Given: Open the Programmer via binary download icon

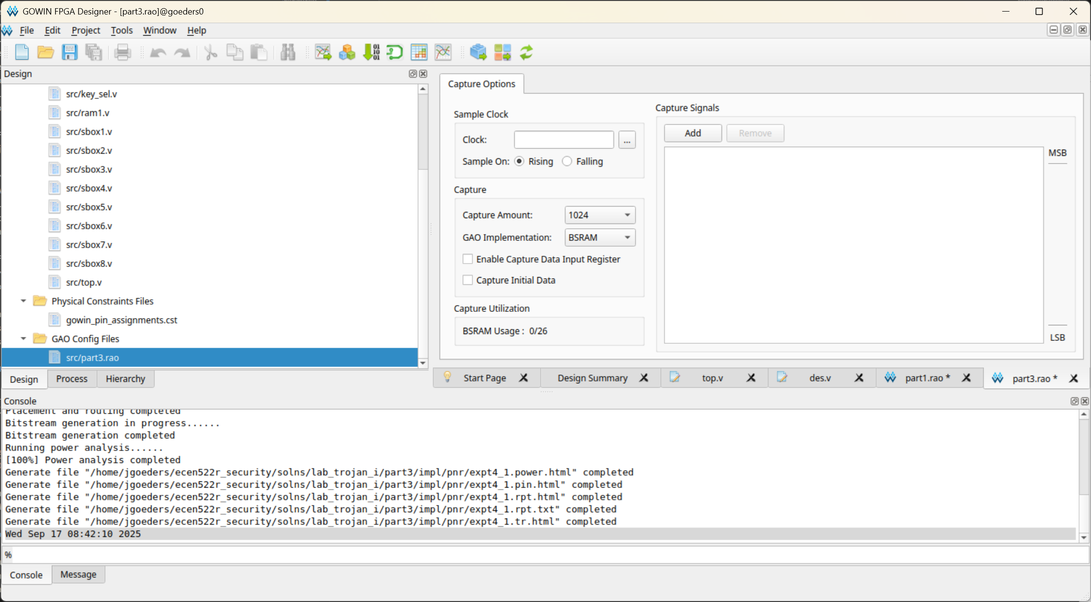Looking at the screenshot, I should 371,52.
